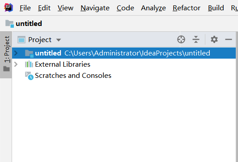Select the Scratches and Consoles item

click(73, 76)
